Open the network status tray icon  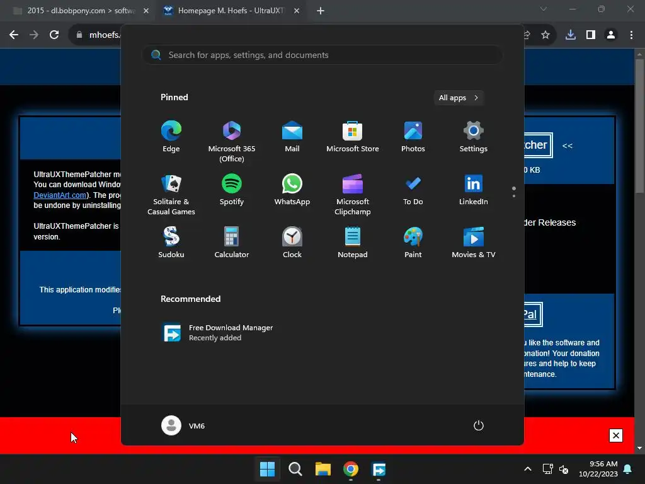(547, 469)
